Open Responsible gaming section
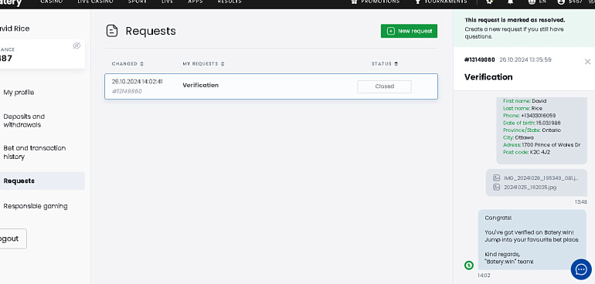The image size is (595, 284). point(36,206)
